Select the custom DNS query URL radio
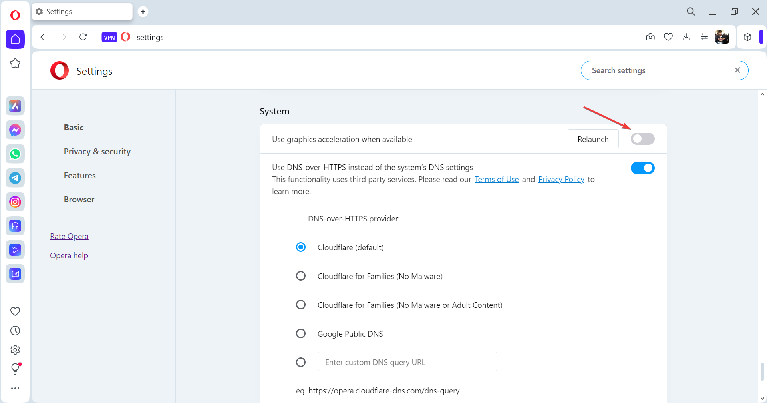This screenshot has height=403, width=767. click(x=301, y=362)
